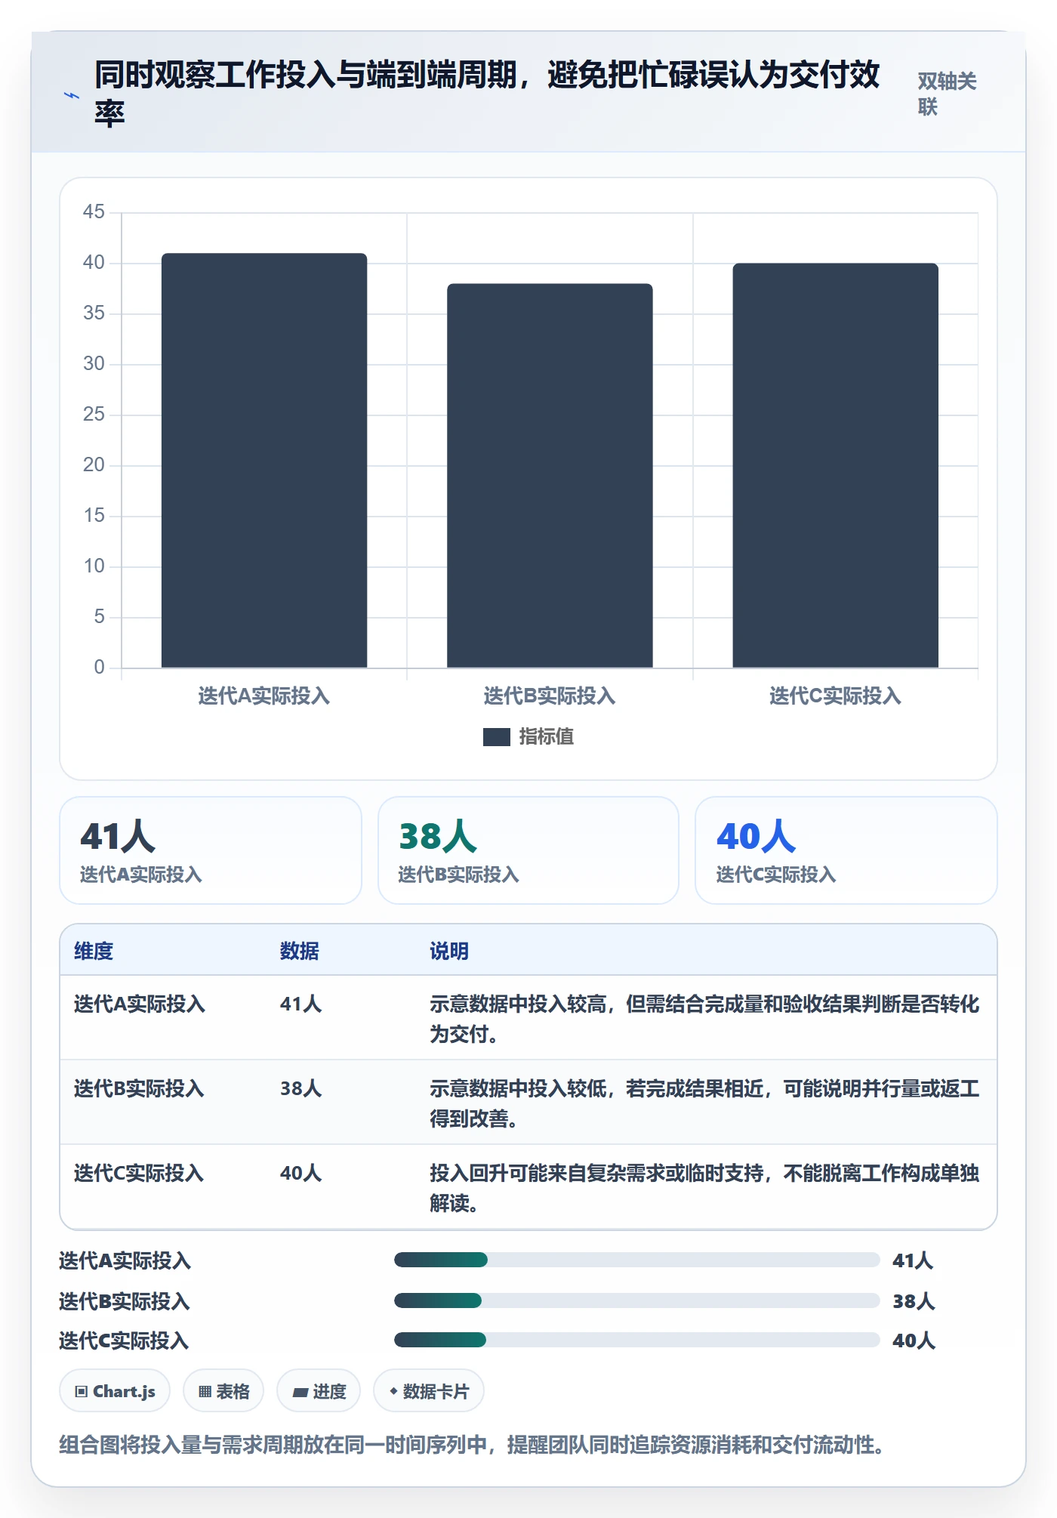Click the 45 y-axis tick label

point(94,211)
